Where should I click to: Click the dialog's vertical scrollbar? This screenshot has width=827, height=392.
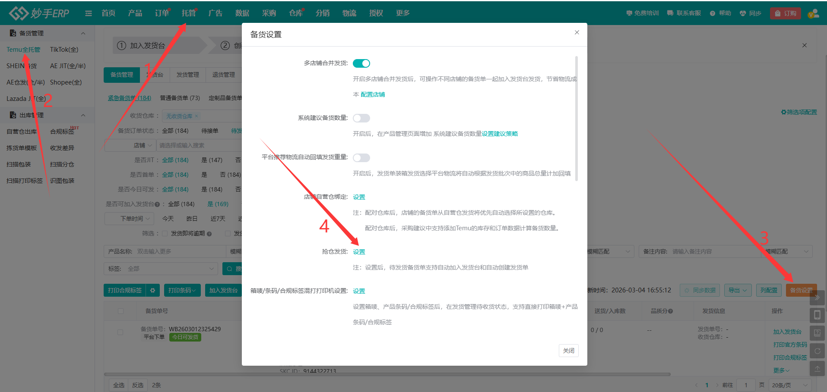(577, 119)
